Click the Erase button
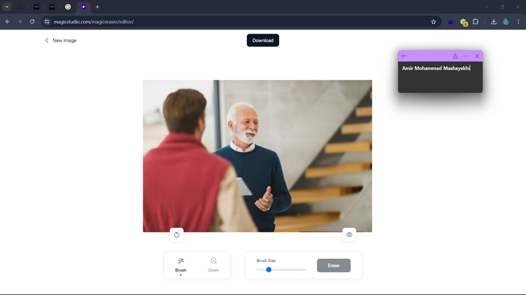Image resolution: width=526 pixels, height=295 pixels. 334,265
